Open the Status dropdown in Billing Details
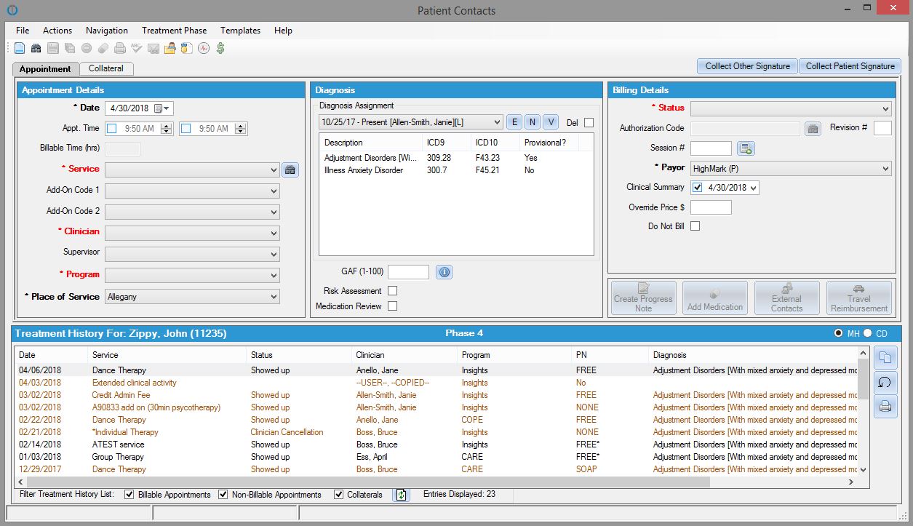Screen dimensions: 913x526 tap(791, 109)
